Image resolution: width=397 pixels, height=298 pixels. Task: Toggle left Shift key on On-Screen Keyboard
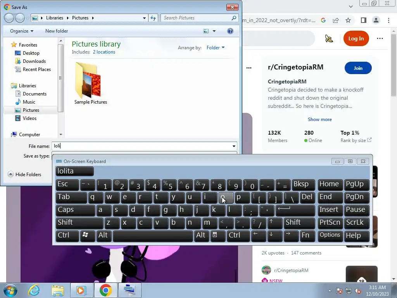(79, 223)
